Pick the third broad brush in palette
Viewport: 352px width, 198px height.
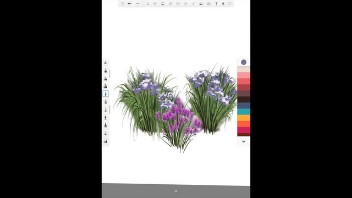coord(106,86)
